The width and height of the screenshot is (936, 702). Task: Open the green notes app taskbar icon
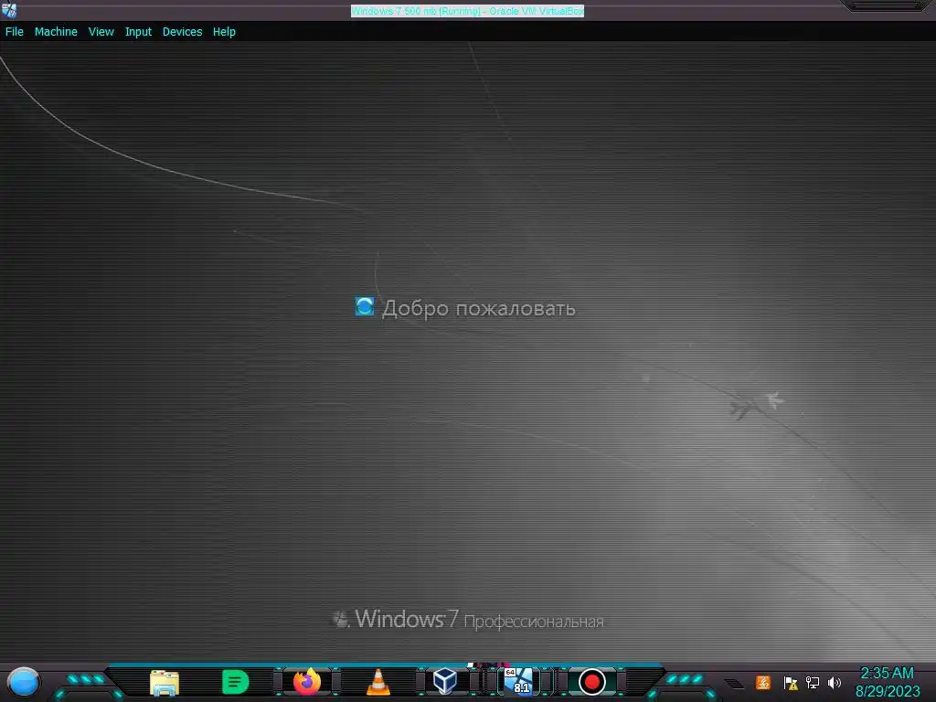235,682
